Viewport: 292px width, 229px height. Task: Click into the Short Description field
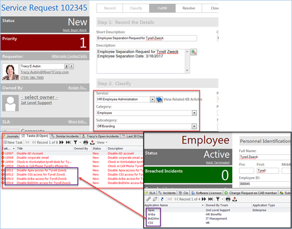[x=146, y=38]
